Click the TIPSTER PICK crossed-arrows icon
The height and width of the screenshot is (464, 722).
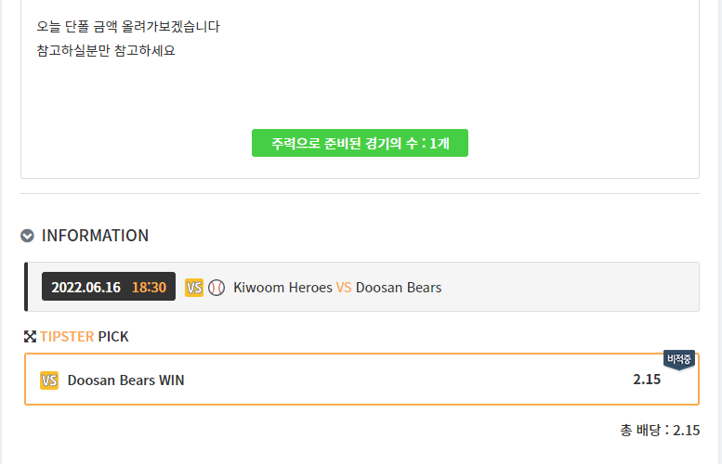(x=30, y=336)
